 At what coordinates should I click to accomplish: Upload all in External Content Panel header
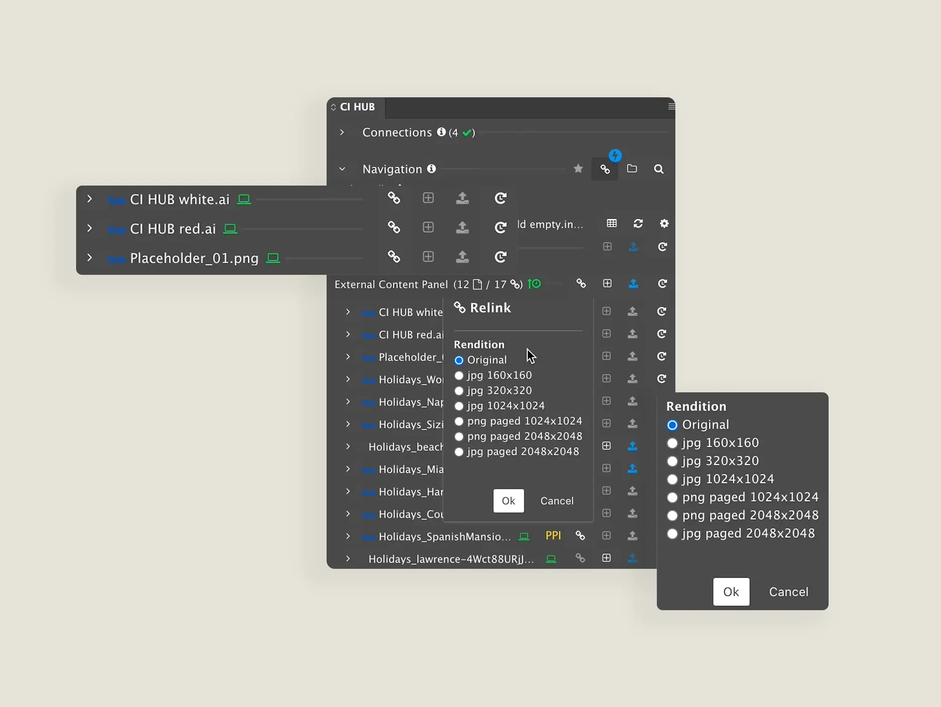click(x=634, y=284)
